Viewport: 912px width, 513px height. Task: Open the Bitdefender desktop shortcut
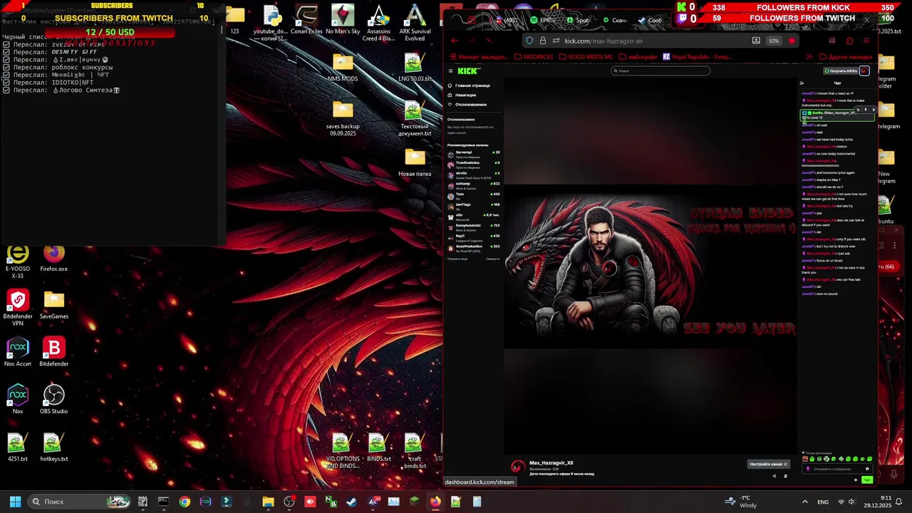53,353
